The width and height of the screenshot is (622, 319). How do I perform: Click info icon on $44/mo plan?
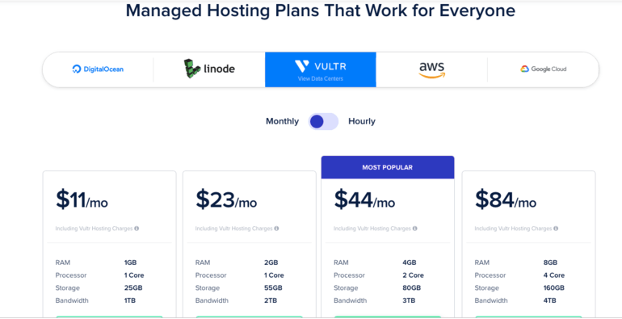[x=415, y=229]
